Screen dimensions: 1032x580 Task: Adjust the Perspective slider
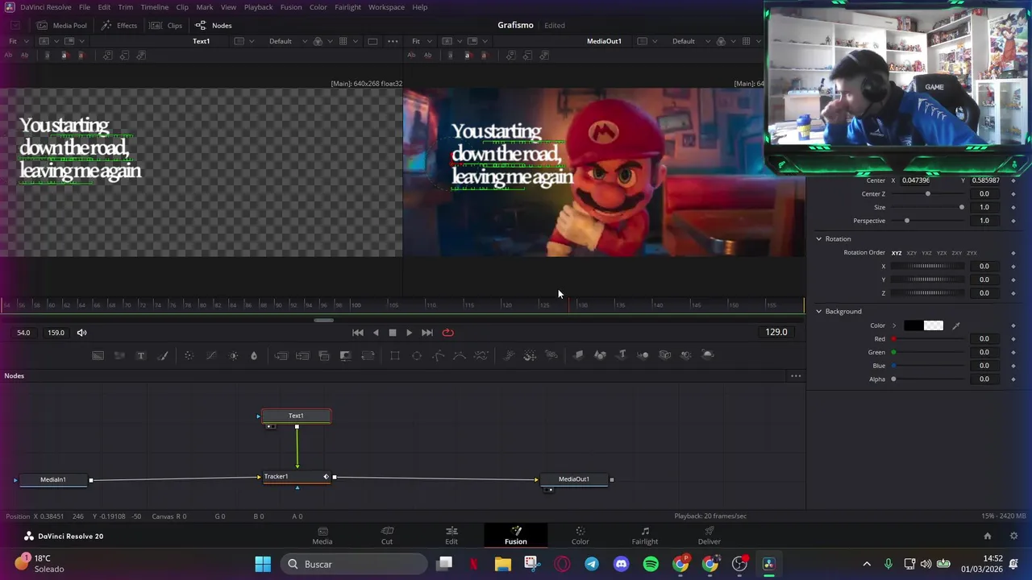coord(927,221)
